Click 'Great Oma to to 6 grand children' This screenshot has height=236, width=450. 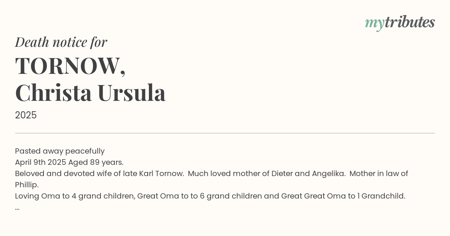[x=199, y=196]
